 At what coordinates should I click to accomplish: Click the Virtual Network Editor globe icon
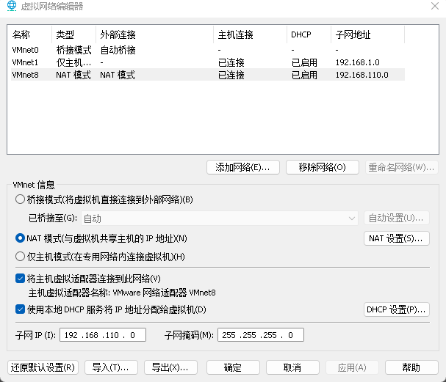[12, 6]
